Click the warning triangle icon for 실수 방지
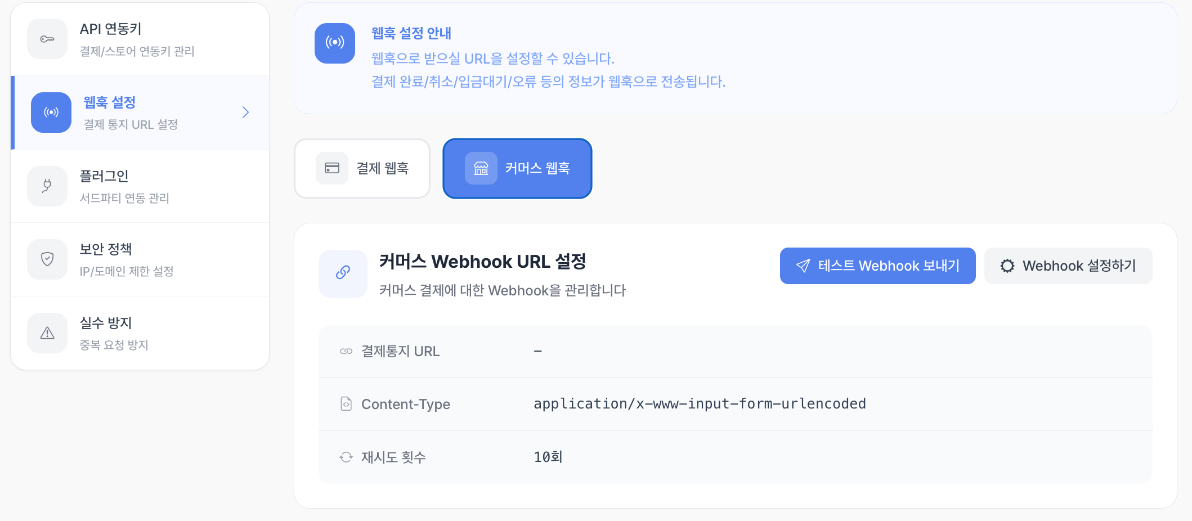Screen dimensions: 1192x521 pos(47,333)
